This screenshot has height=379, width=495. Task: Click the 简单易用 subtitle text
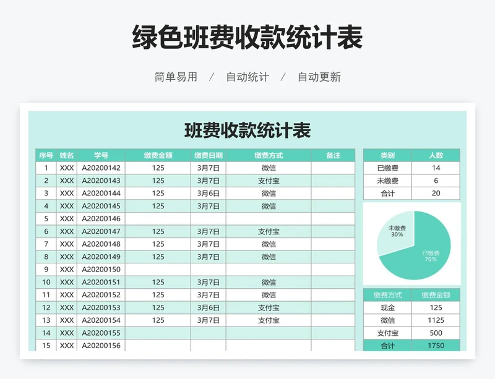(176, 77)
